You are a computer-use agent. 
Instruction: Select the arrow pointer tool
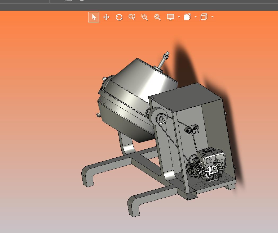(94, 17)
